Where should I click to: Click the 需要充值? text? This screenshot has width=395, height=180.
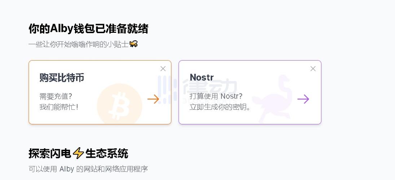click(x=56, y=96)
